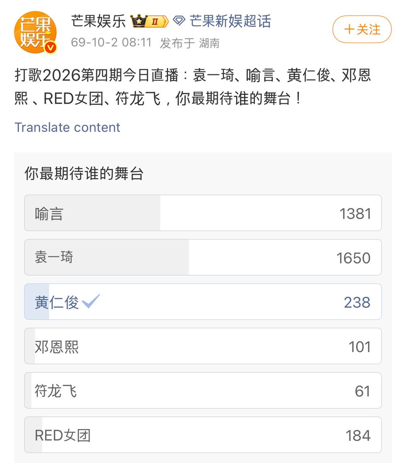Pick the 符龙飞 poll option
The height and width of the screenshot is (463, 406).
click(203, 390)
